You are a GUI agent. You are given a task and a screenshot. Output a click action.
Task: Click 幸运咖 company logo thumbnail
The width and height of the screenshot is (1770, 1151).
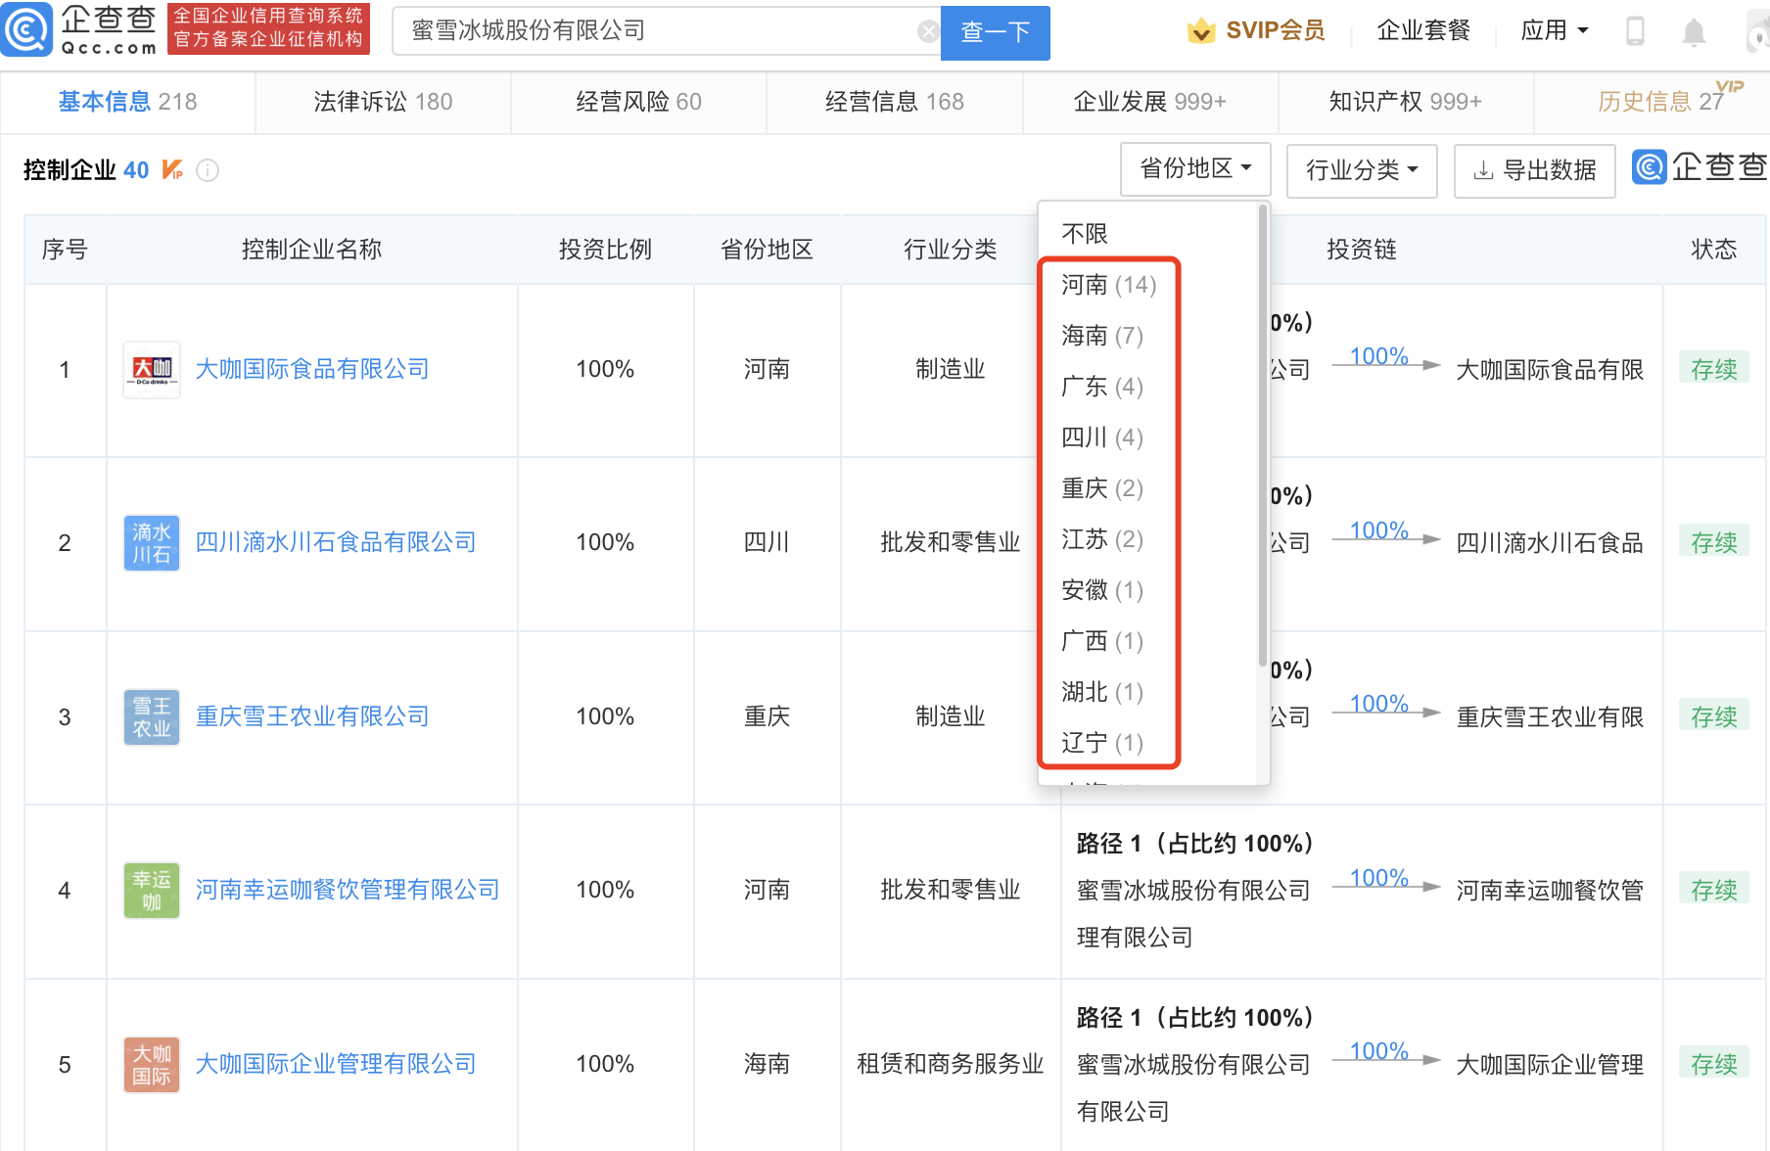(152, 891)
